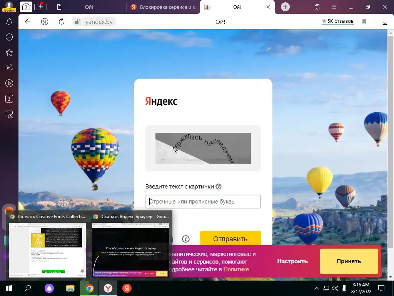Open browser main menu
The height and width of the screenshot is (296, 394).
click(334, 7)
